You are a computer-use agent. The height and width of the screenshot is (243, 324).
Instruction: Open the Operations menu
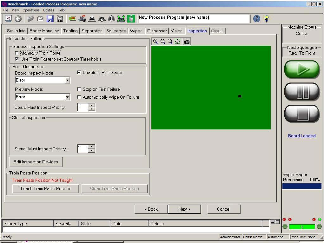pyautogui.click(x=31, y=10)
